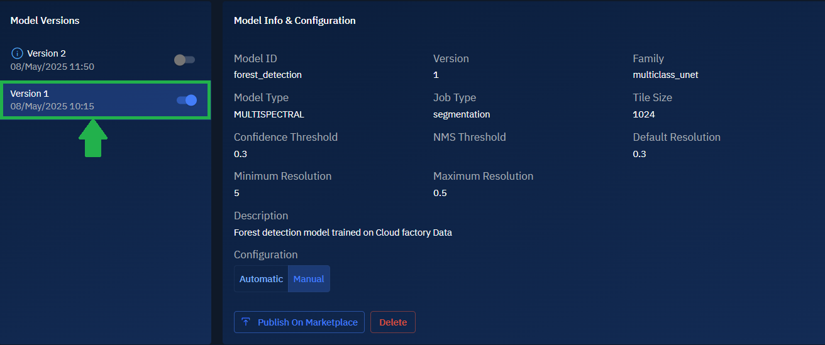Image resolution: width=825 pixels, height=345 pixels.
Task: Click the Model Versions panel heading
Action: [x=45, y=21]
